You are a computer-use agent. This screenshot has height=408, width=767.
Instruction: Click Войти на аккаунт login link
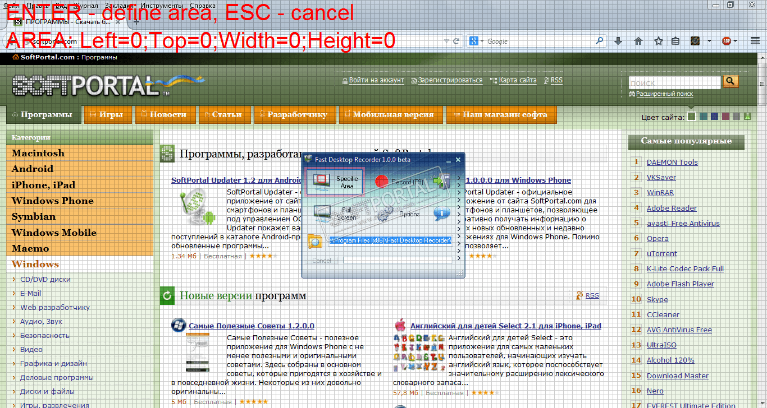[376, 80]
